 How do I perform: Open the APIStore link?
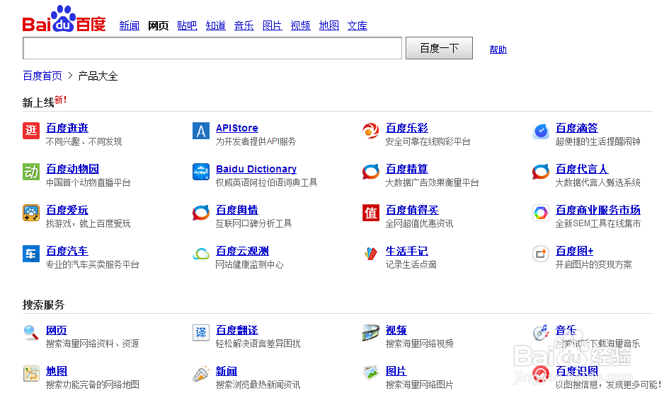pos(236,128)
